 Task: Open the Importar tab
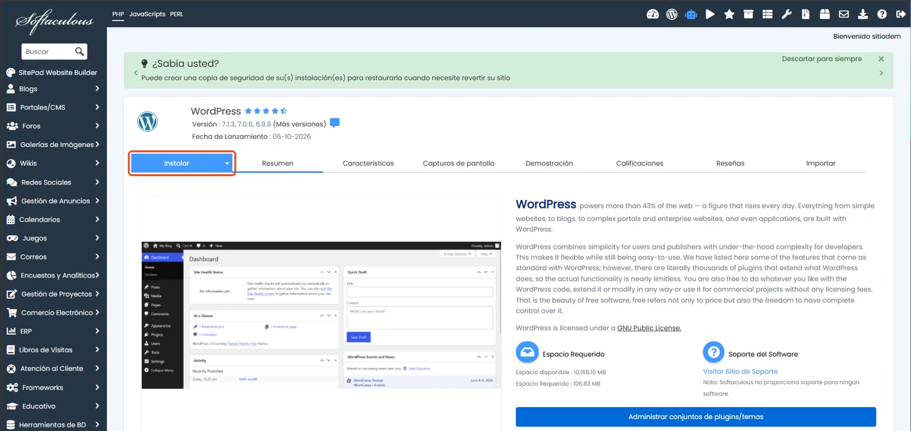tap(821, 163)
